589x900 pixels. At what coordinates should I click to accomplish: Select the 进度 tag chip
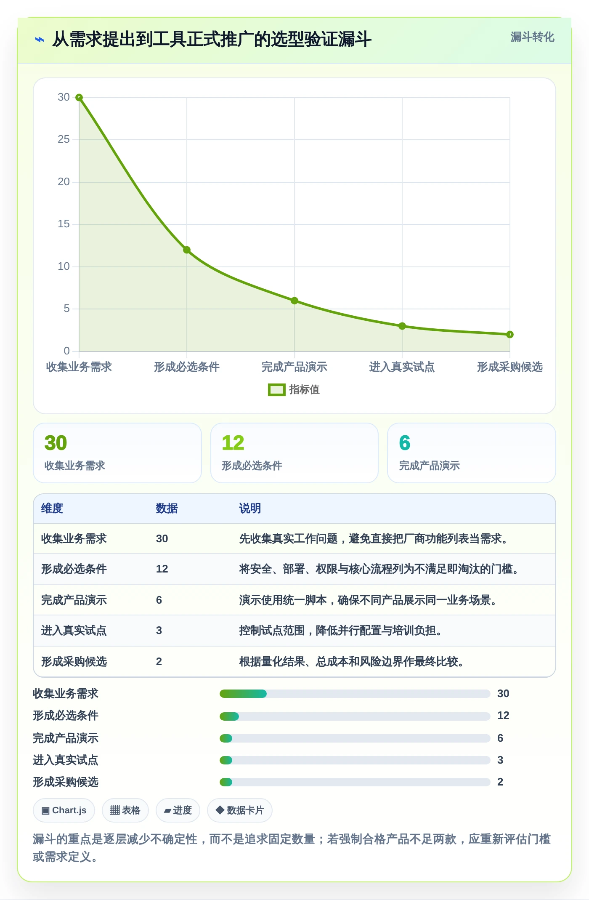178,810
